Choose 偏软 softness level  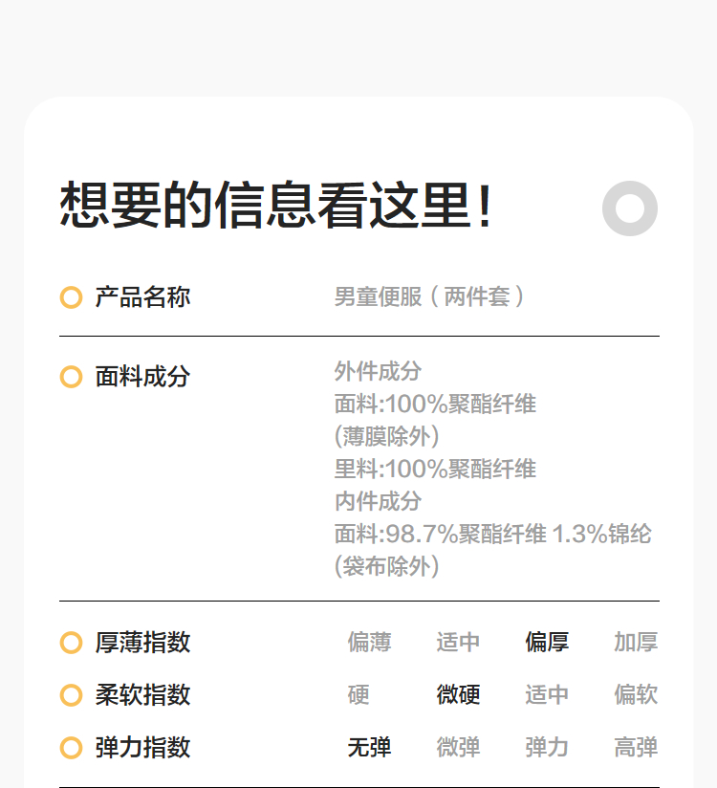click(x=636, y=695)
